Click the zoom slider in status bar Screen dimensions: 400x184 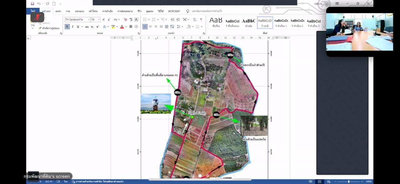pyautogui.click(x=348, y=182)
